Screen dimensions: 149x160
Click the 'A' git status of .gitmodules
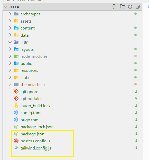(x=136, y=98)
